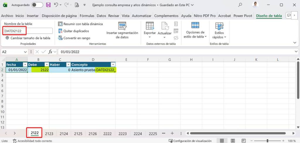Add a new sheet with plus icon
Viewport: 300px width, 143px height.
coord(172,133)
